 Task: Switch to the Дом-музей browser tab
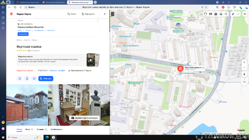point(54,2)
